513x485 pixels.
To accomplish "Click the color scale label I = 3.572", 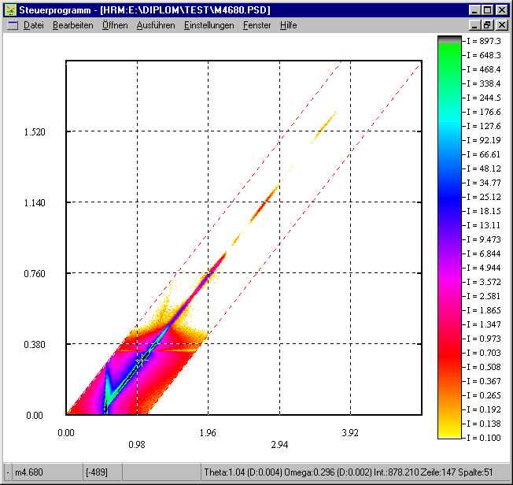I will (484, 282).
